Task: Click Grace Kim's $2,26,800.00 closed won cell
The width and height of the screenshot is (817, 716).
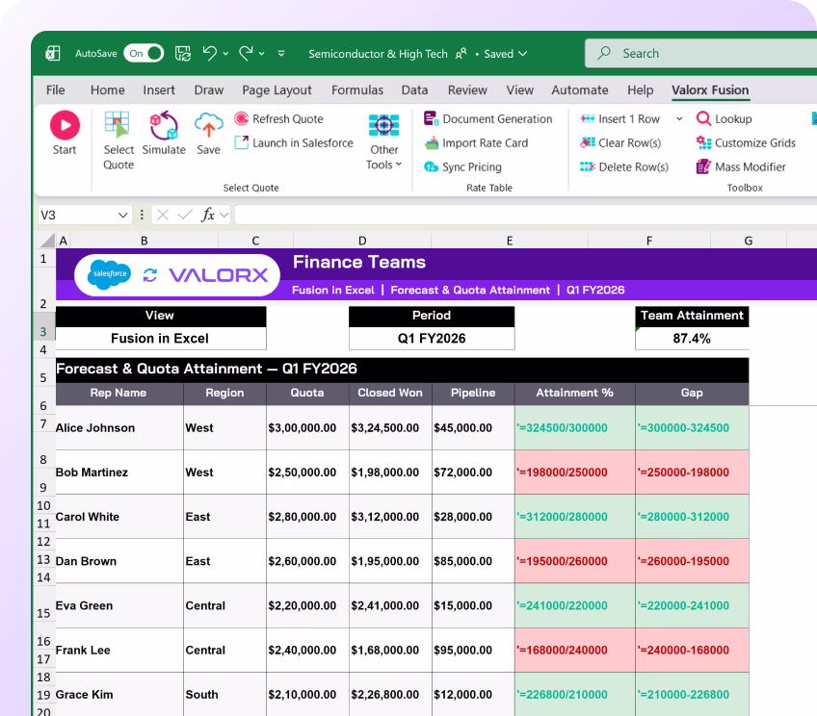Action: coord(390,695)
